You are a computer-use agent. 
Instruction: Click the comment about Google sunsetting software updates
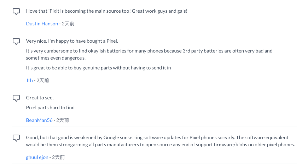click(160, 141)
